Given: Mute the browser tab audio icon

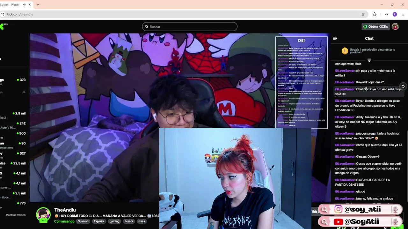Looking at the screenshot, I should click(x=25, y=5).
